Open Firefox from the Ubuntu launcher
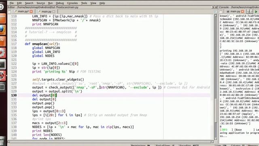The image size is (259, 146). (x=2, y=30)
